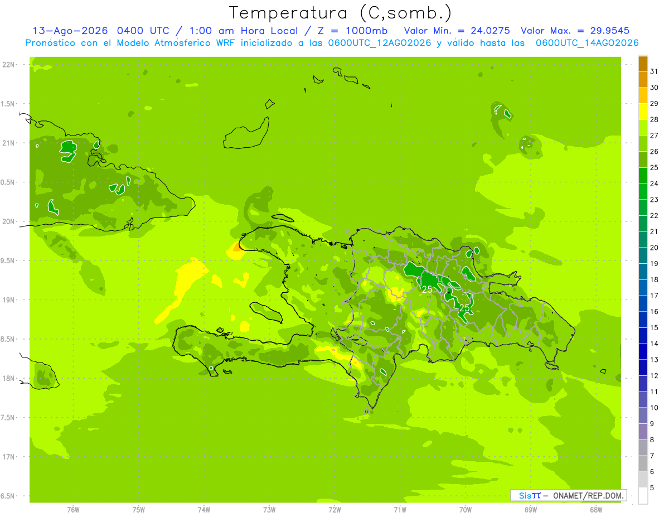Click "Valor Max. = 29.9545" value

575,31
